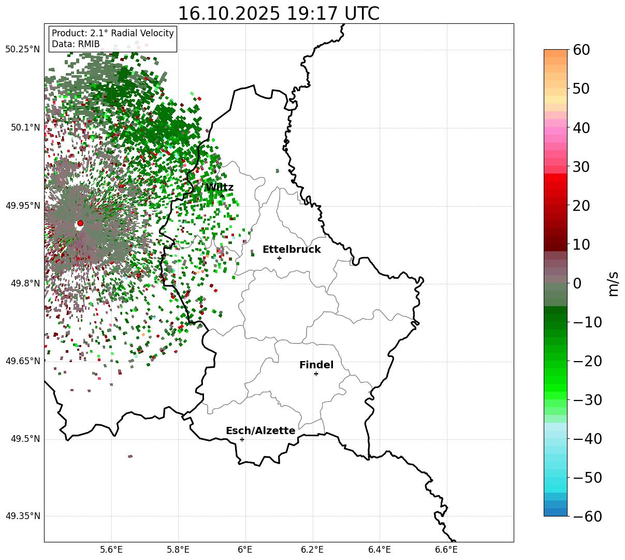Image resolution: width=625 pixels, height=560 pixels.
Task: Click the 50.25°N latitude label
Action: tap(22, 50)
